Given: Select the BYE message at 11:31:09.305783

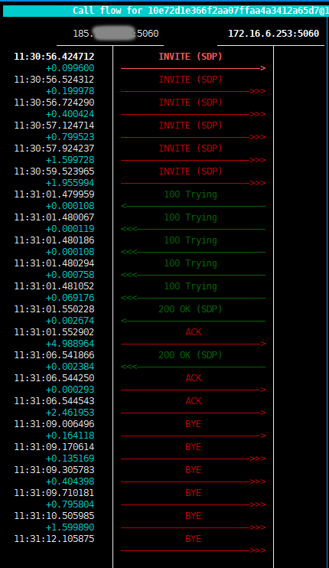Looking at the screenshot, I should [194, 470].
